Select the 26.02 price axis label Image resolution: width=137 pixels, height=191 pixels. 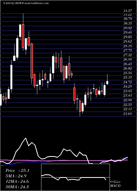[x=128, y=68]
